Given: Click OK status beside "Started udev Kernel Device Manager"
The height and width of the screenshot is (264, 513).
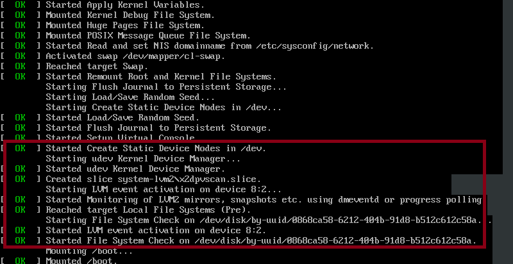Looking at the screenshot, I should (x=21, y=169).
